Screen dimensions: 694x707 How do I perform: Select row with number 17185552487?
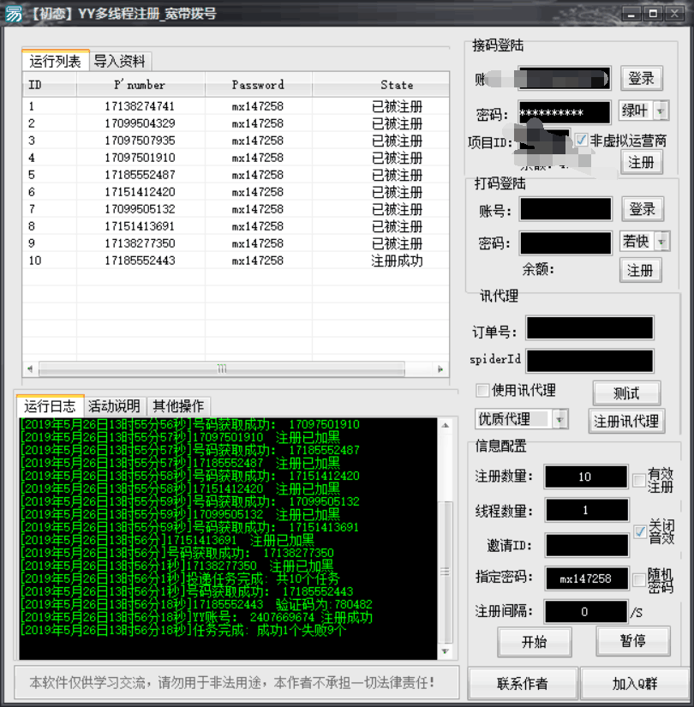[x=236, y=175]
